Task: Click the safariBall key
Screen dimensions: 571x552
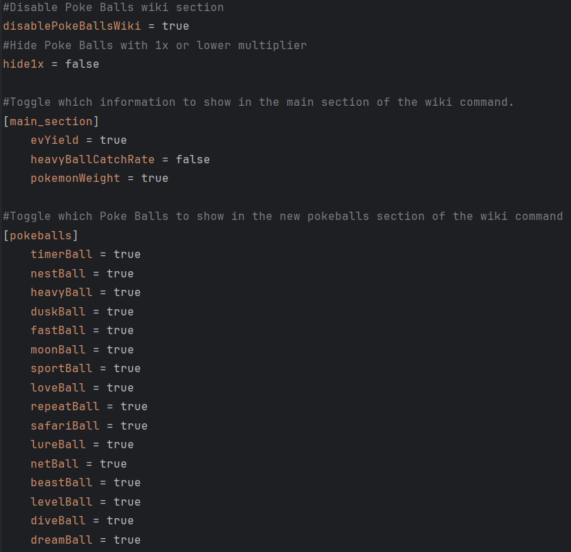Action: pyautogui.click(x=64, y=425)
